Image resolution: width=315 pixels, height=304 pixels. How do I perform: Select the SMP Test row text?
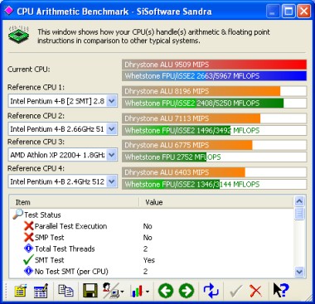(50, 238)
